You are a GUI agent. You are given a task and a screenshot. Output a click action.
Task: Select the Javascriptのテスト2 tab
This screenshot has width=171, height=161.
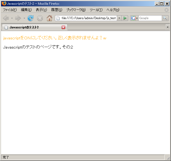point(34,27)
